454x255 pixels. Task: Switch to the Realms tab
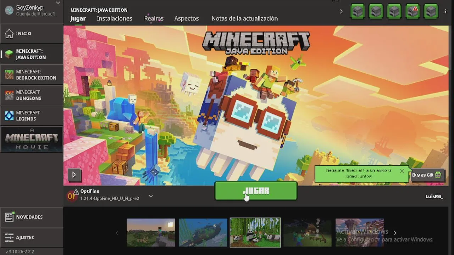[x=154, y=18]
